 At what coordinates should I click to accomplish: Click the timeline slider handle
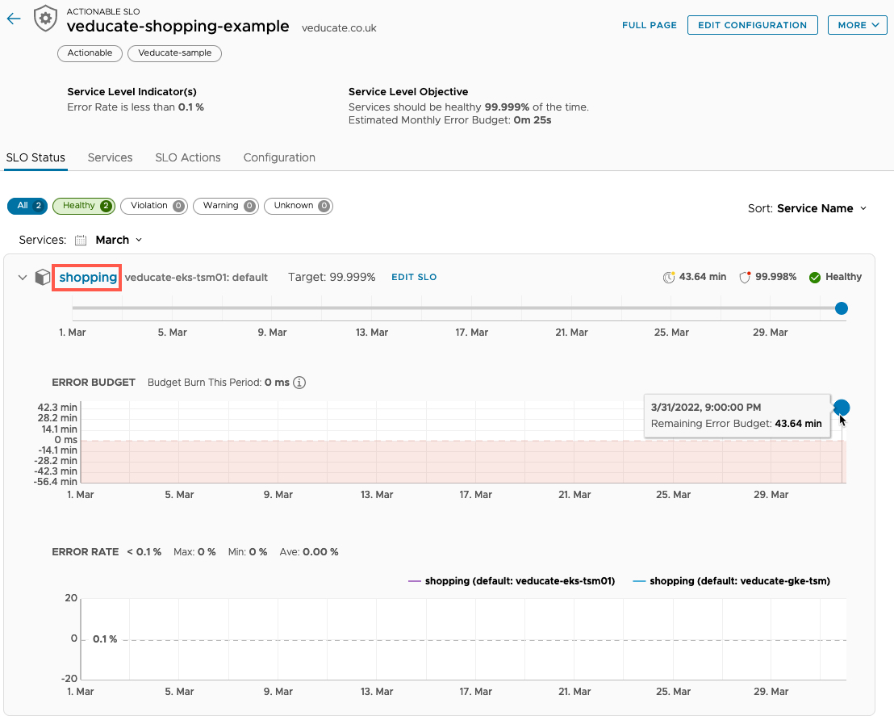click(x=841, y=308)
